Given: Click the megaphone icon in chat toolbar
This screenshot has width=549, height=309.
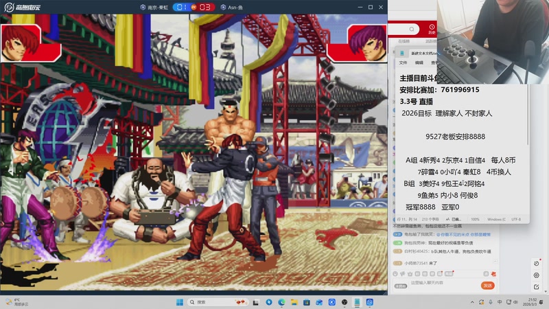Looking at the screenshot, I should pos(403,273).
